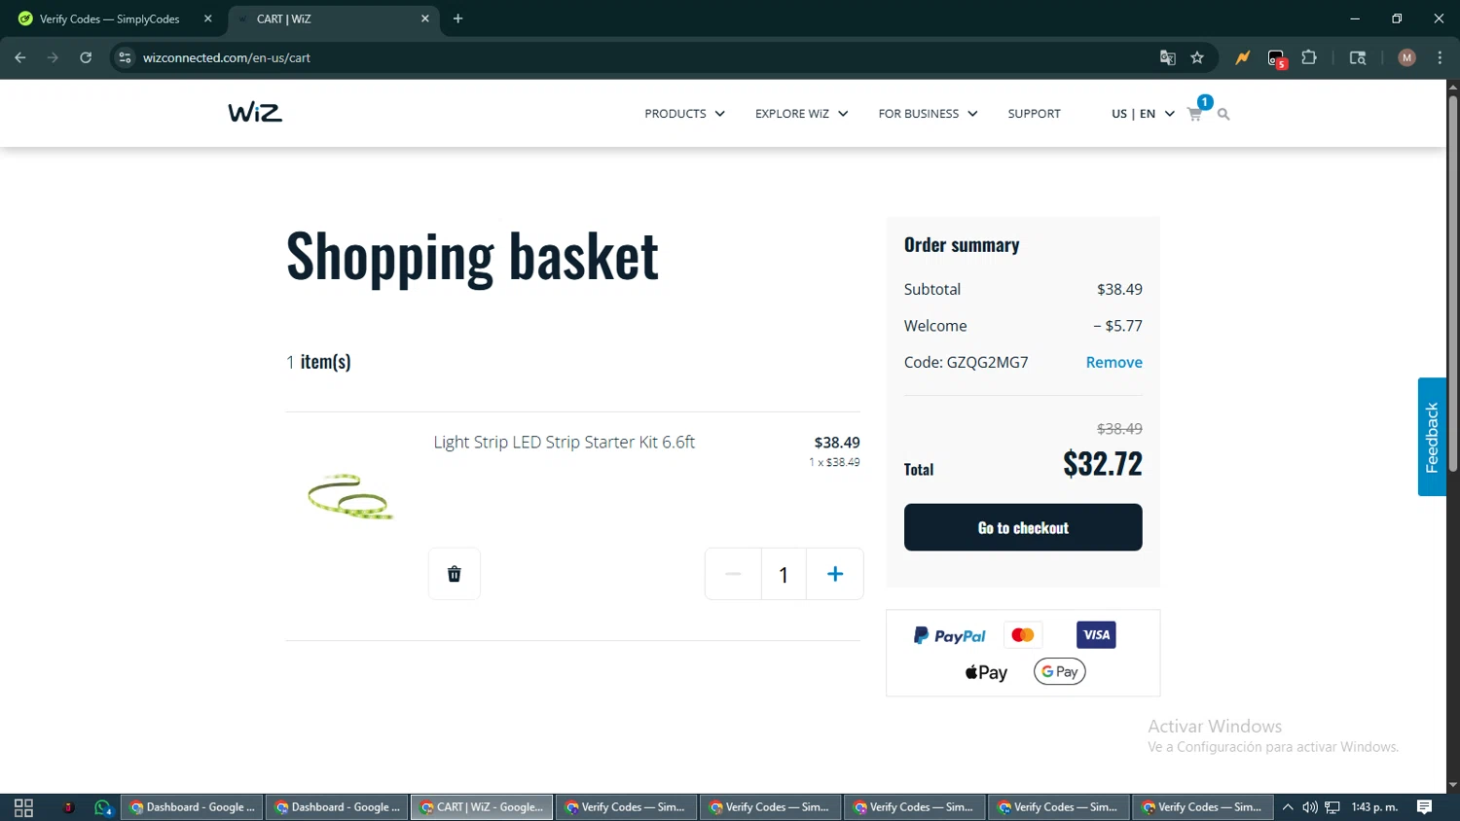Open the browser side panel icon
Viewport: 1460px width, 821px height.
pos(1358,57)
